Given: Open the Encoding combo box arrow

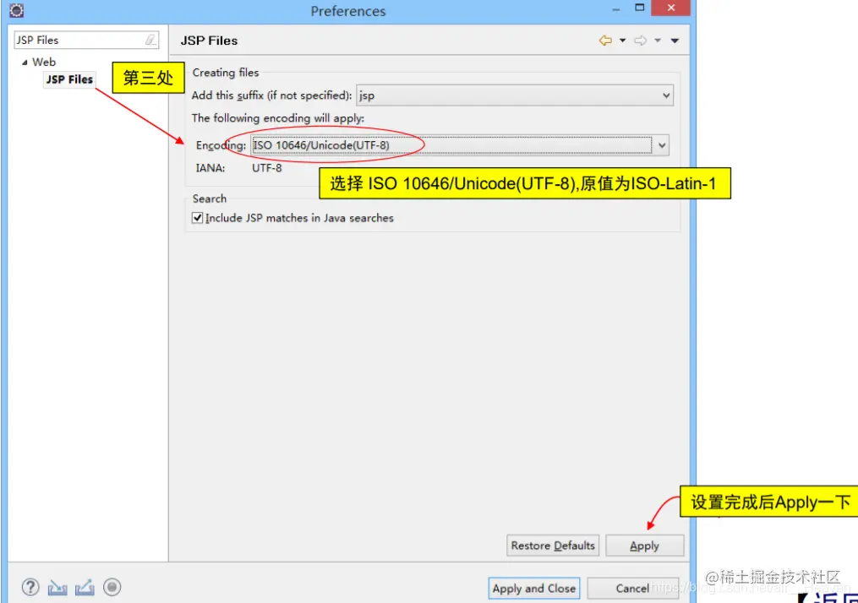Looking at the screenshot, I should (662, 145).
